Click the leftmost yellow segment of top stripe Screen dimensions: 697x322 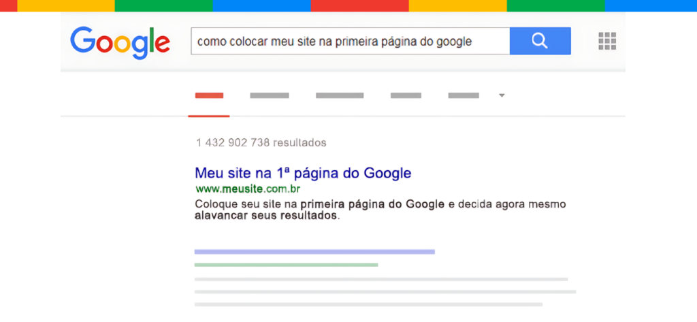[x=65, y=5]
